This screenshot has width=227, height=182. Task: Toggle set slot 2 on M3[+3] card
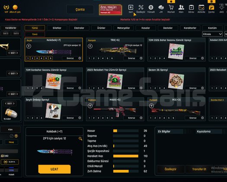click(x=155, y=118)
